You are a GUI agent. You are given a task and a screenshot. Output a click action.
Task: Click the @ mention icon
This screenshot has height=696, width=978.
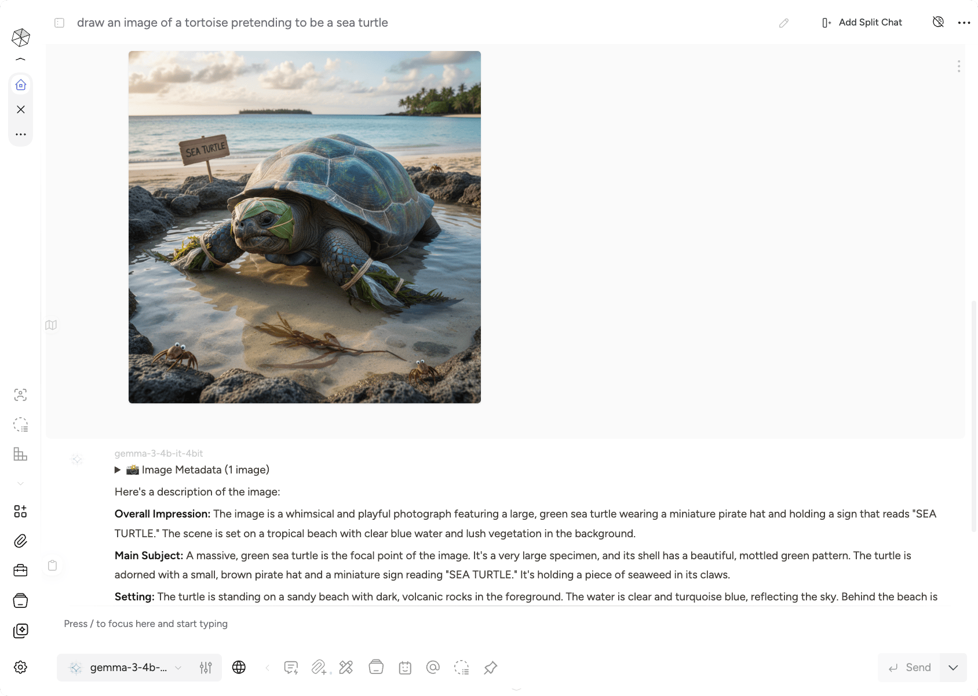(433, 668)
